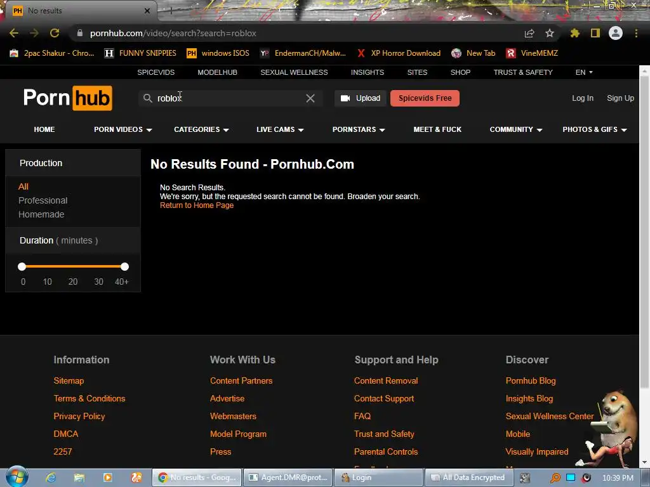The height and width of the screenshot is (487, 650).
Task: Click the duration slider's right handle at 40+
Action: pos(124,267)
